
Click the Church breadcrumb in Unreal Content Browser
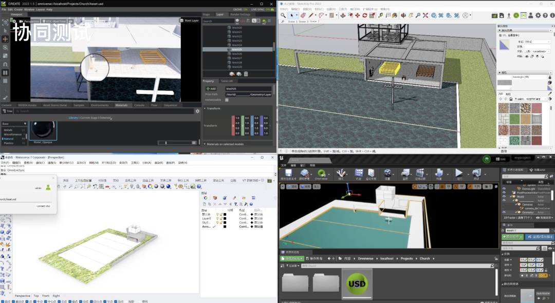coord(424,258)
